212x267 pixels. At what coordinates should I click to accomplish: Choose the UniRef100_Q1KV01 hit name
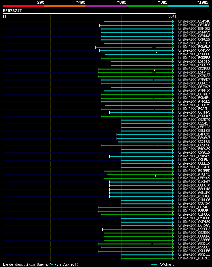[194, 156]
